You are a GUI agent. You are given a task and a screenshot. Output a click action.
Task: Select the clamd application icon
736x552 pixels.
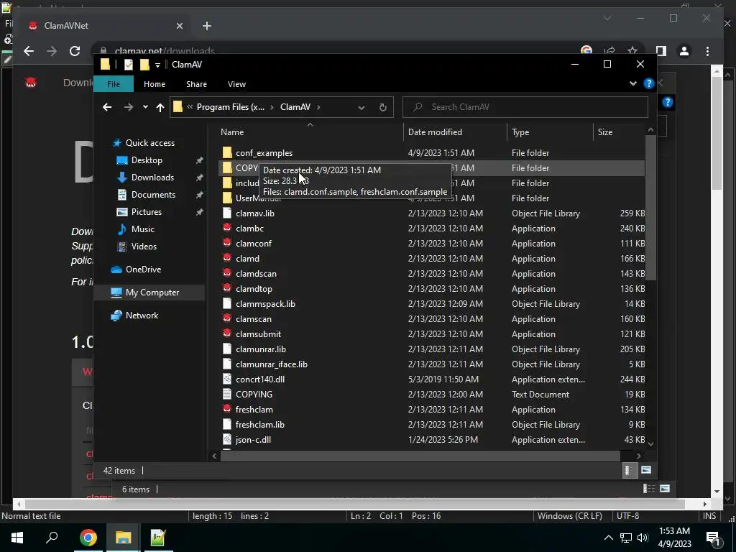click(227, 258)
